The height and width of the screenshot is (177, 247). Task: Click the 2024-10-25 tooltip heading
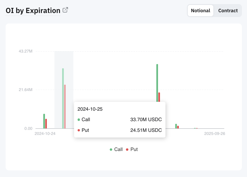90,109
